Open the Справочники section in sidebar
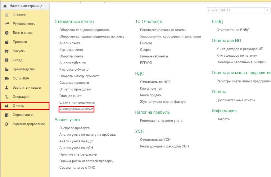The height and width of the screenshot is (177, 271). (23, 115)
